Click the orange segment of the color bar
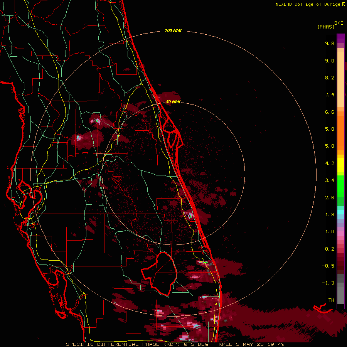The image size is (347, 347). (340, 133)
